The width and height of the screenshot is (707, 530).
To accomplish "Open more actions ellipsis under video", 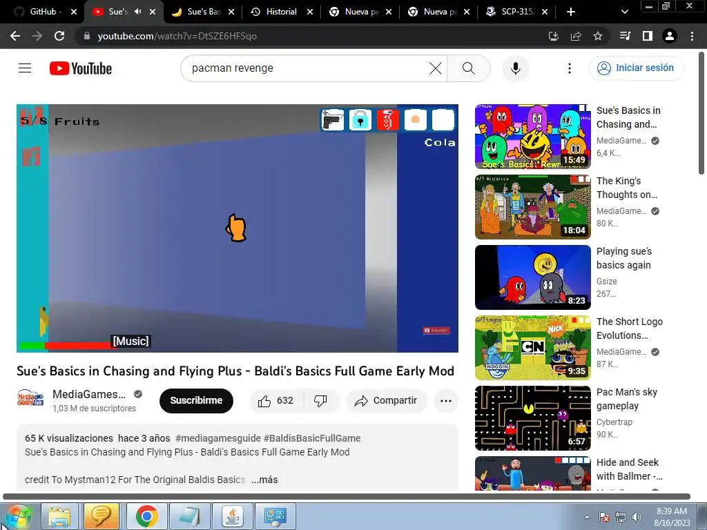I will tap(445, 401).
